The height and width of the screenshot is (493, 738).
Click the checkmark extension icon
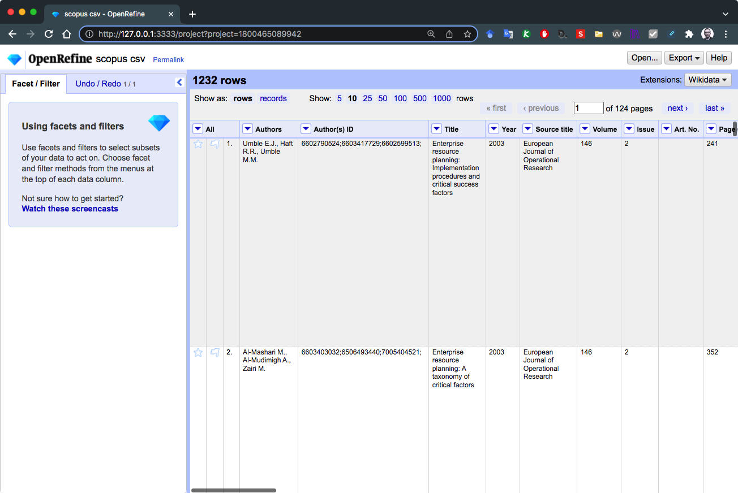pos(653,34)
